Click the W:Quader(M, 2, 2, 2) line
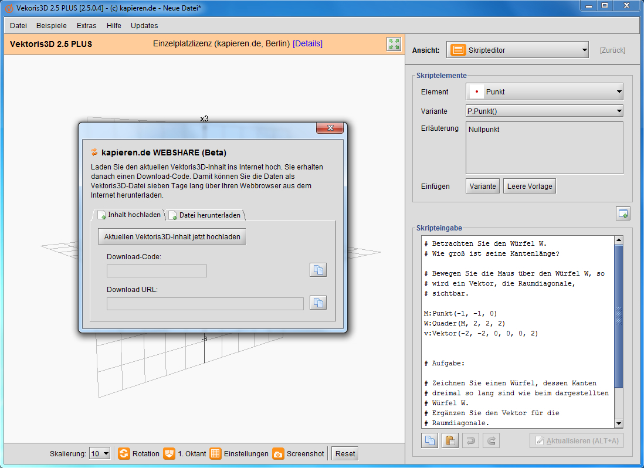Image resolution: width=644 pixels, height=468 pixels. pyautogui.click(x=465, y=323)
